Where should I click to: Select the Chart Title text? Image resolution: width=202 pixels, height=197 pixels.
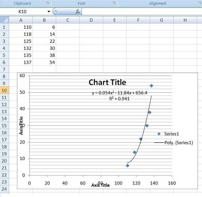(107, 82)
